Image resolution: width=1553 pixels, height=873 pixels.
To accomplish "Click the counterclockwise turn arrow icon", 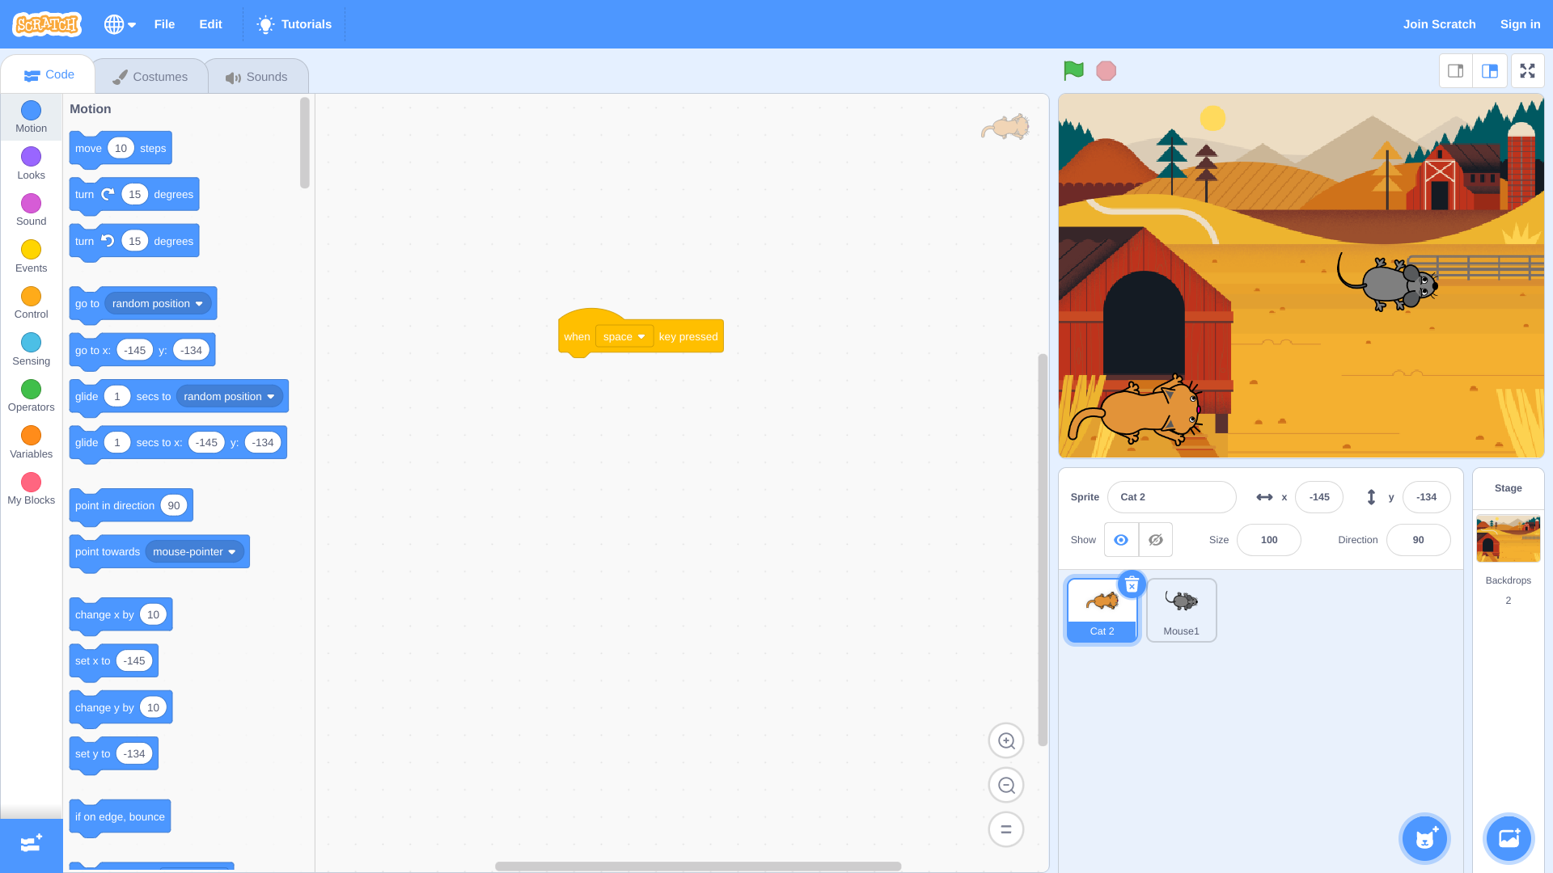I will pyautogui.click(x=108, y=241).
